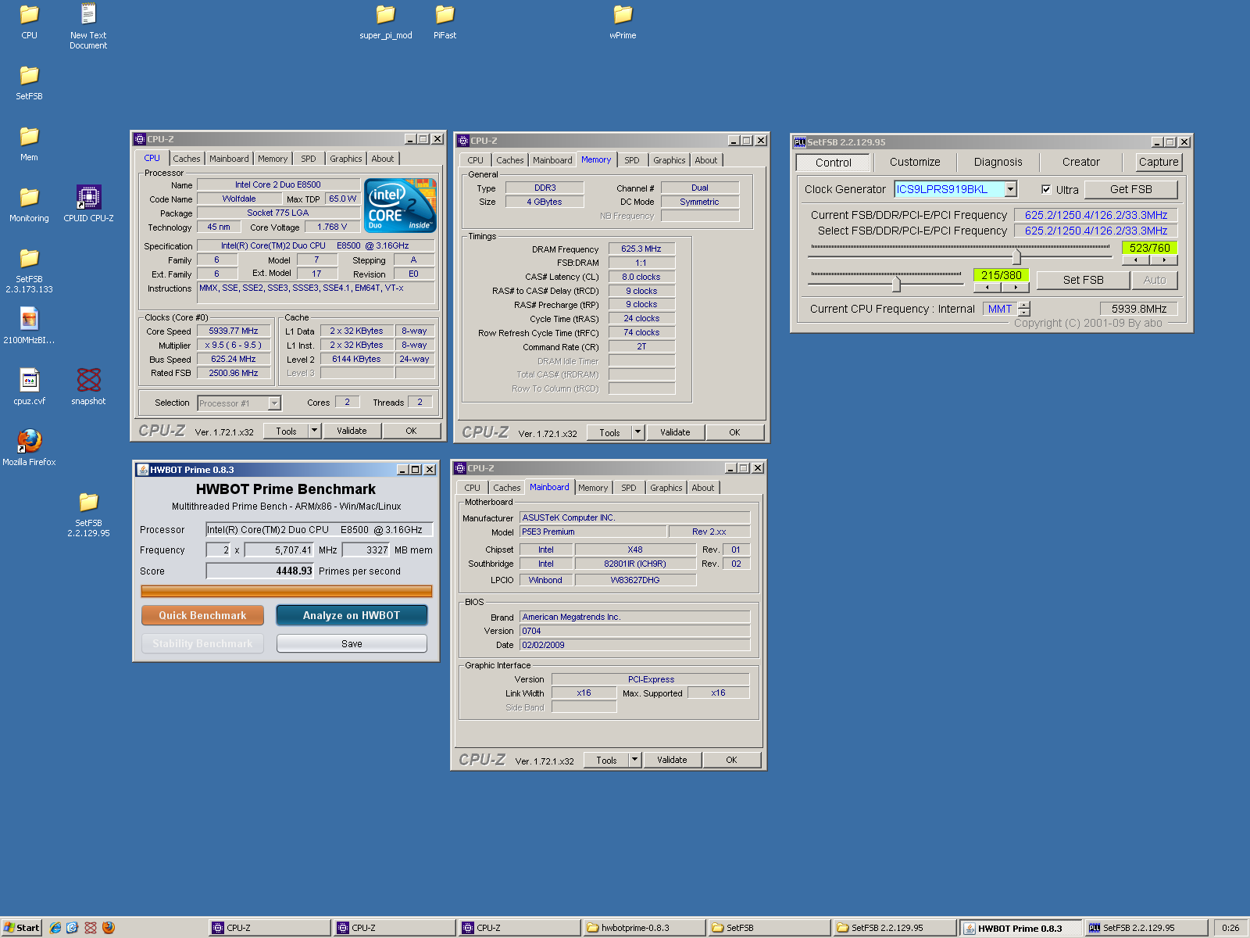1250x938 pixels.
Task: Open the Start menu
Action: click(x=21, y=928)
